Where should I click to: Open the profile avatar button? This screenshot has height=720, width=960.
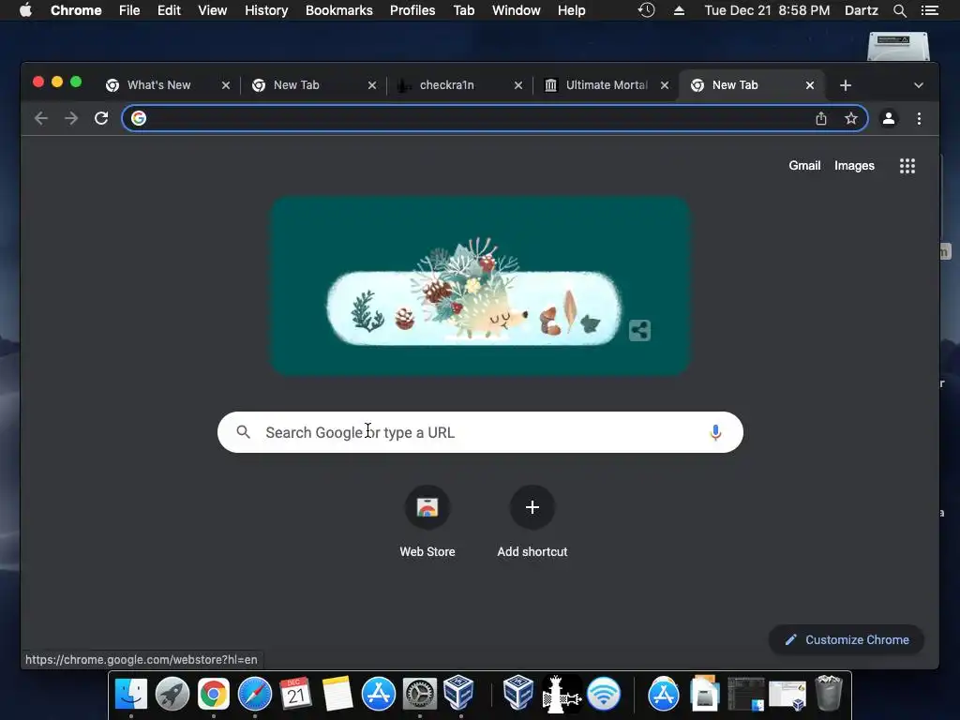(889, 118)
